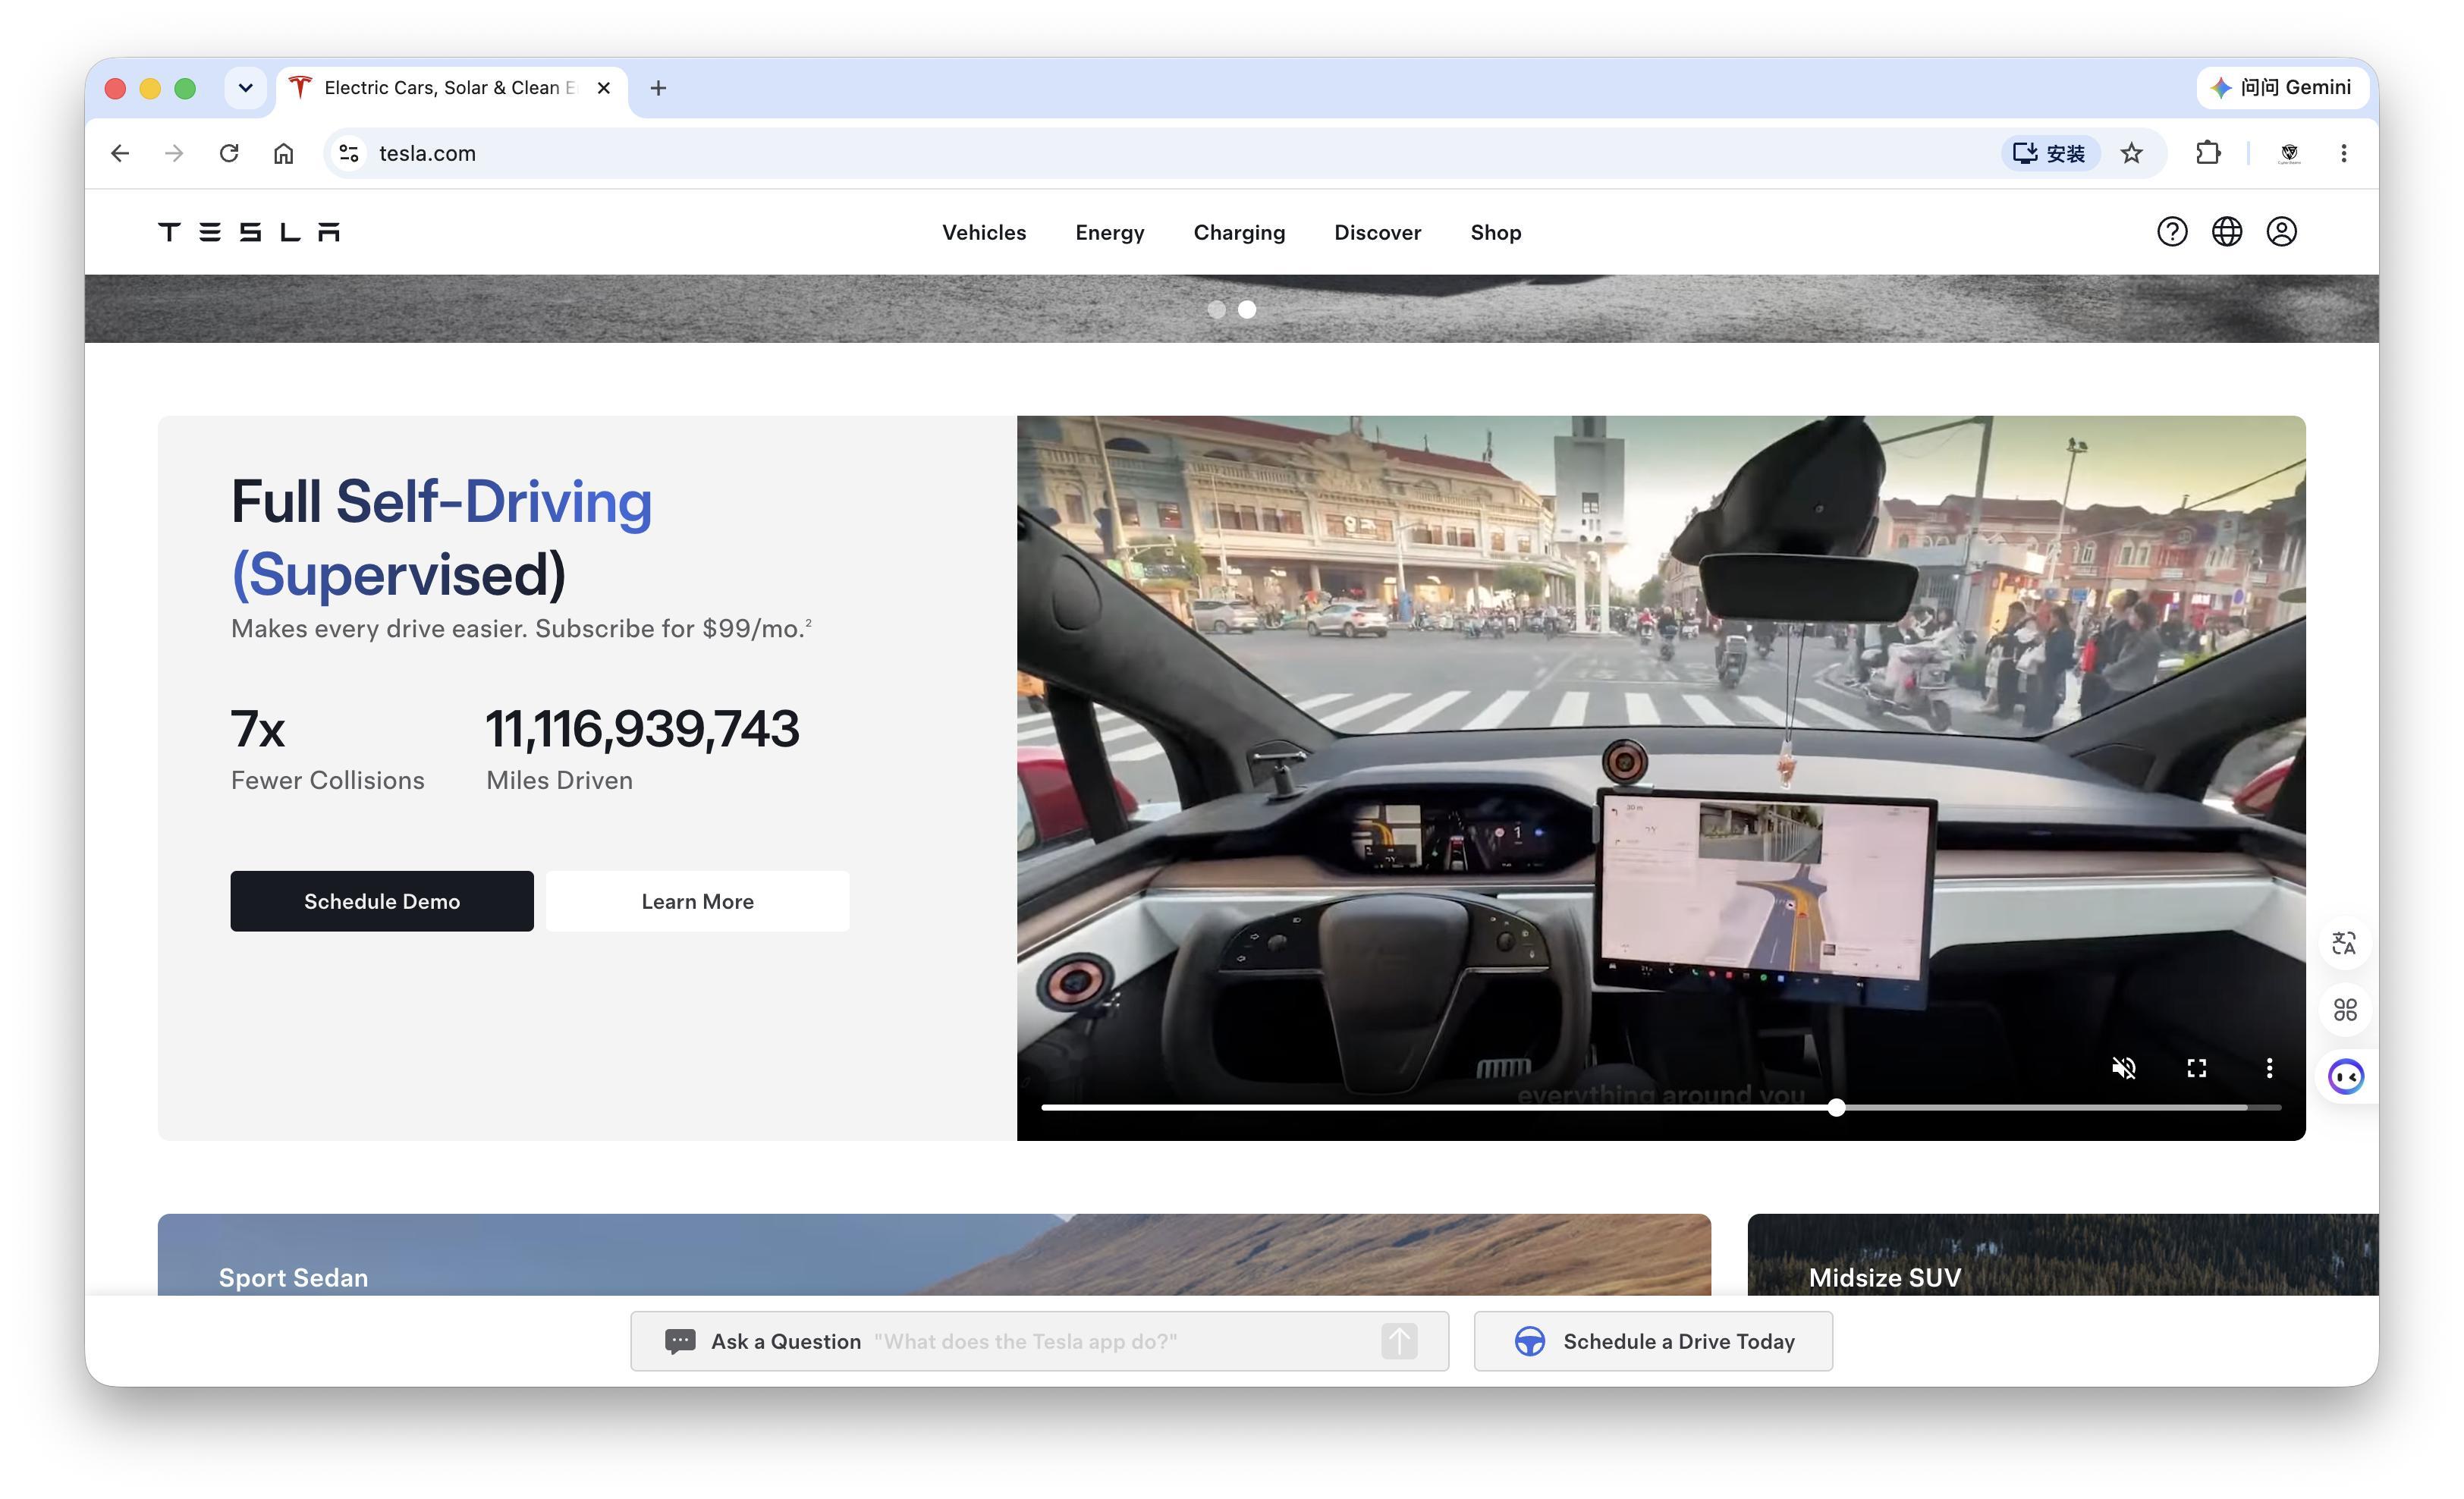
Task: Open the Tesla help question-mark icon
Action: [x=2172, y=232]
